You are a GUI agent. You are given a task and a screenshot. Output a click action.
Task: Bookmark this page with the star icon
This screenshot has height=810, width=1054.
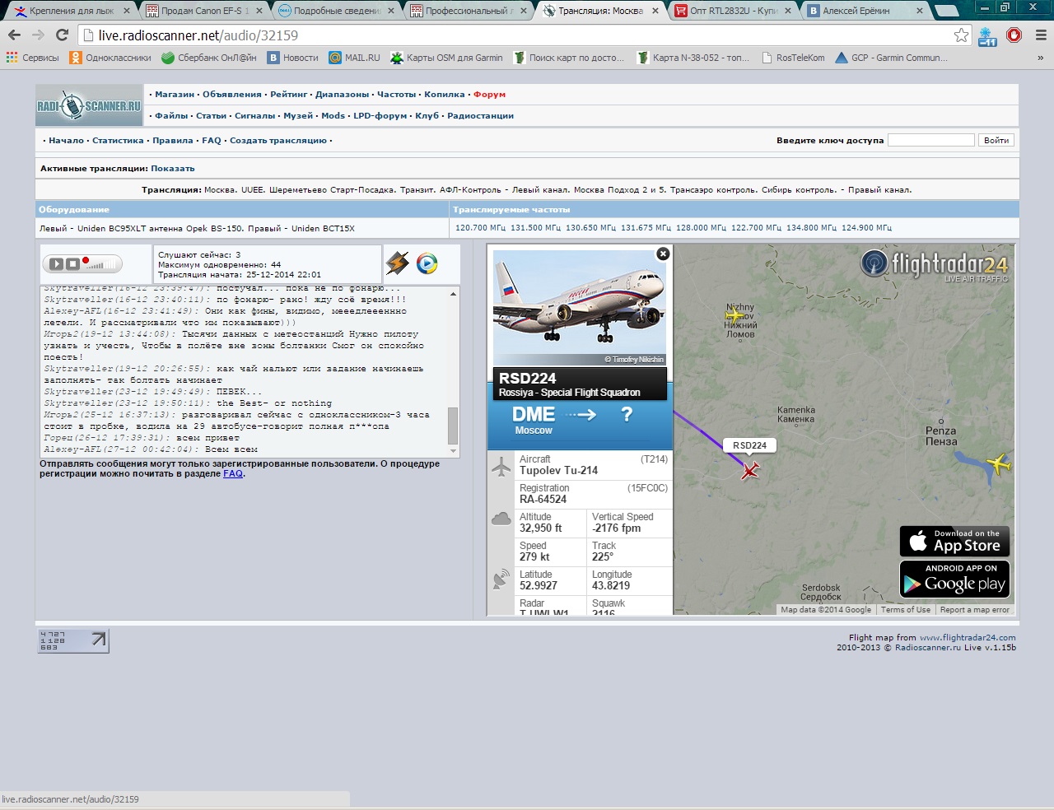tap(961, 35)
